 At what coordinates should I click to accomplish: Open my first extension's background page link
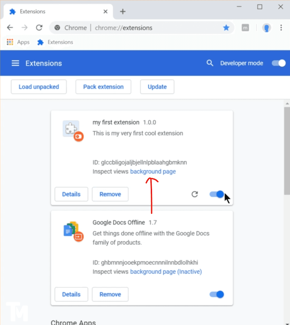[x=153, y=172]
